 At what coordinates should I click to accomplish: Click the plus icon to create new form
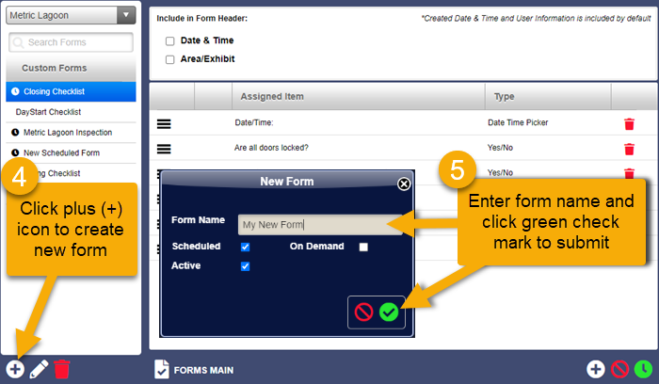coord(15,369)
